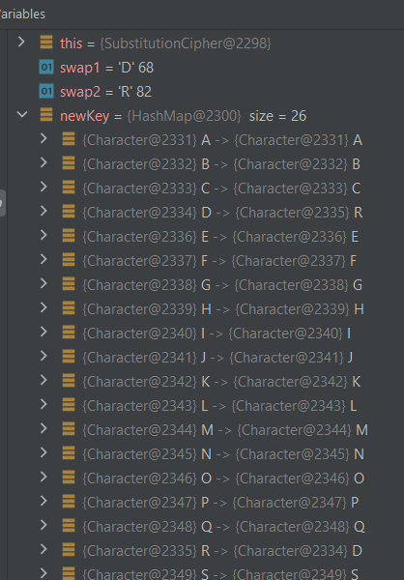
Task: Select the newKey HashMap size = 26 row
Action: tap(183, 116)
